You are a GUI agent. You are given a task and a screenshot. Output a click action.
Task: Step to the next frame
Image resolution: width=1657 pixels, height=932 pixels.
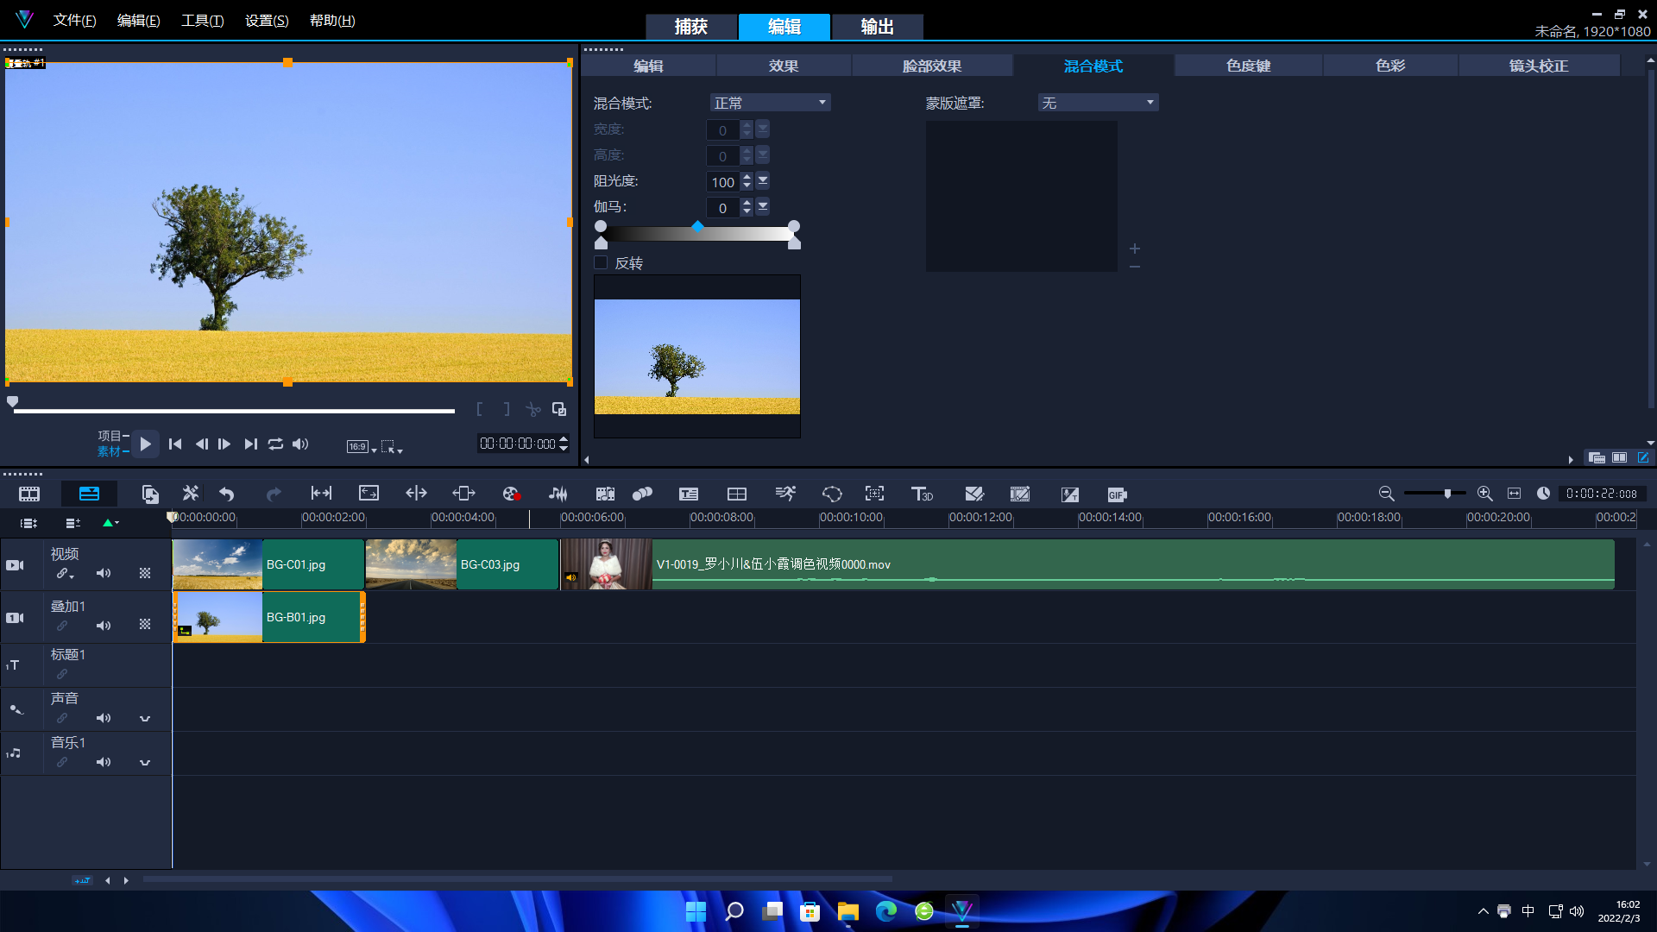[x=224, y=444]
